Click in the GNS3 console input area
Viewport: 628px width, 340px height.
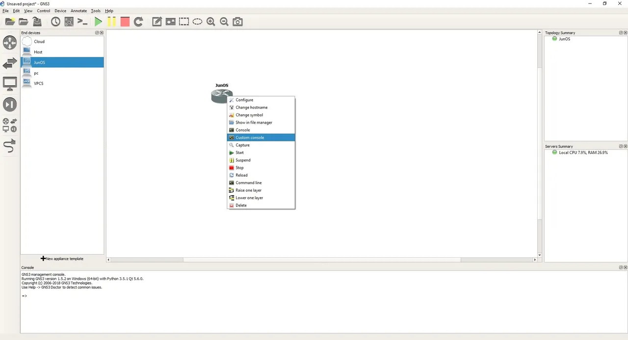point(323,302)
